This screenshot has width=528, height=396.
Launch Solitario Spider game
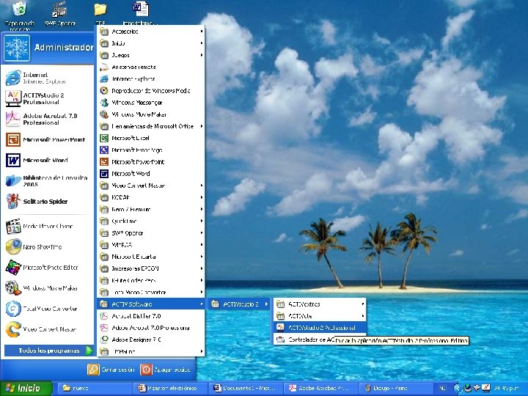coord(48,202)
